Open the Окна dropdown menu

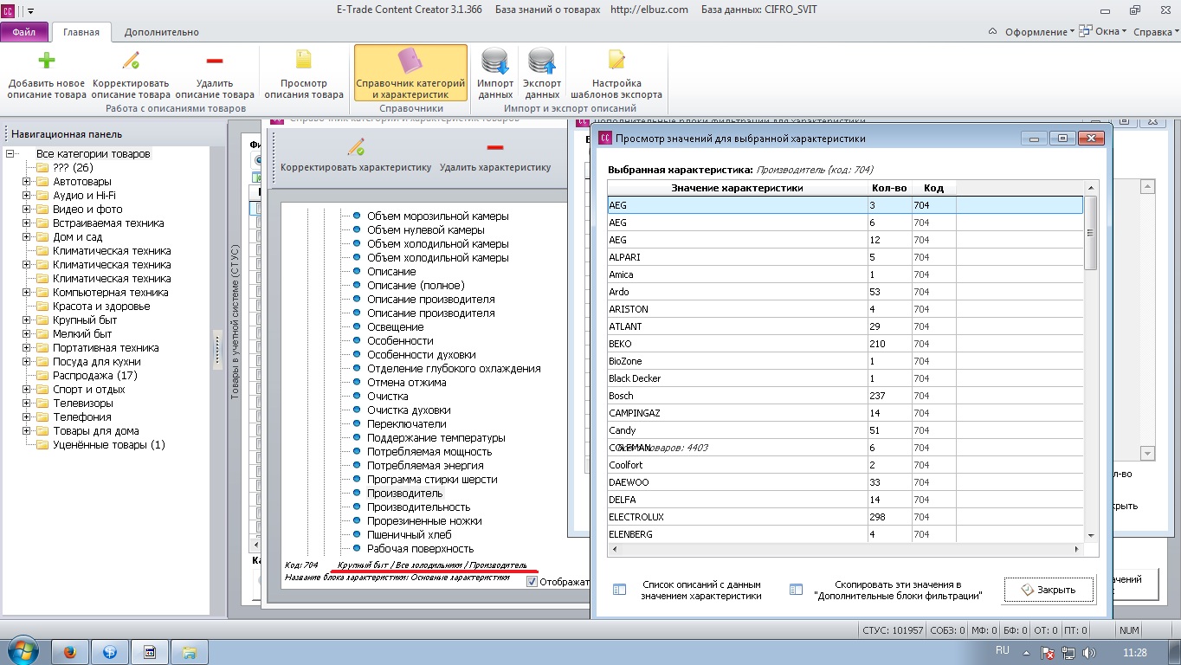tap(1105, 32)
